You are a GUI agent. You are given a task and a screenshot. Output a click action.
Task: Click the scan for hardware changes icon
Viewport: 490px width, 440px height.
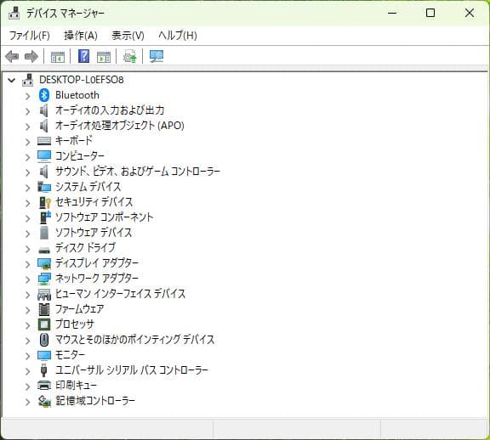point(157,56)
